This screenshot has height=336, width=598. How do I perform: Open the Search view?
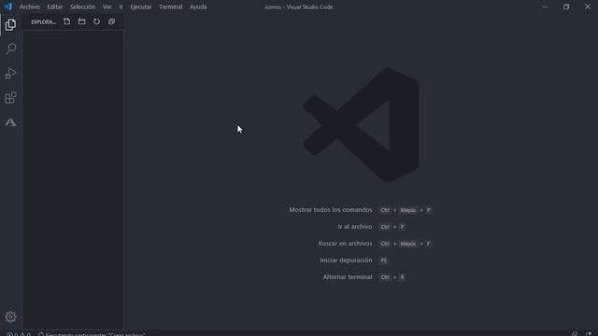pos(10,49)
